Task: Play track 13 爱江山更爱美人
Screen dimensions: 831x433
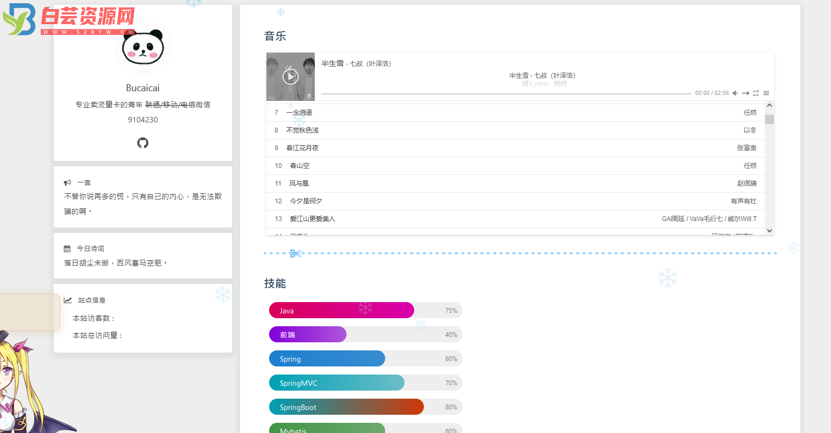Action: (516, 219)
